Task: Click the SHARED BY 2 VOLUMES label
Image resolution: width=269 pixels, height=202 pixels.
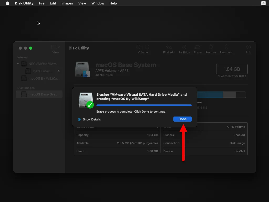Action: pyautogui.click(x=232, y=76)
